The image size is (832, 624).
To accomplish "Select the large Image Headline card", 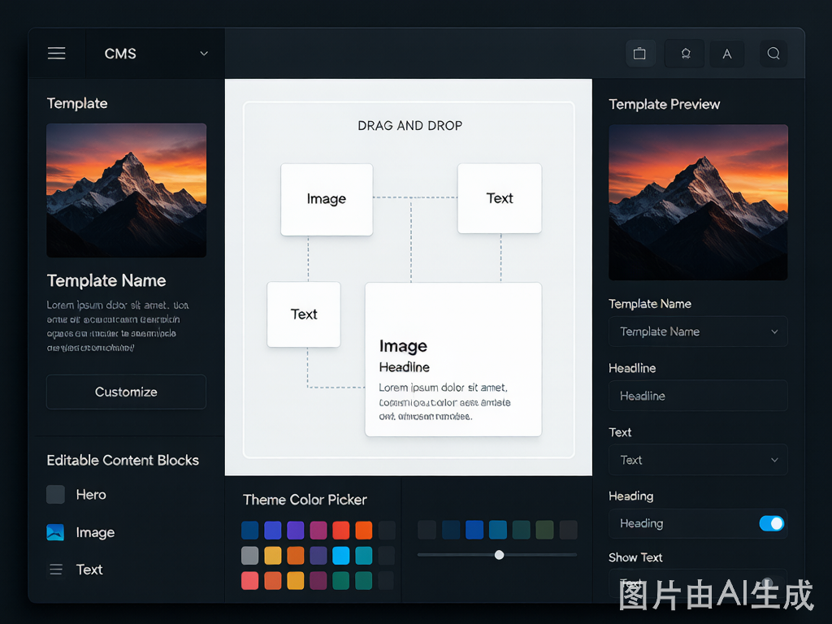I will [453, 359].
